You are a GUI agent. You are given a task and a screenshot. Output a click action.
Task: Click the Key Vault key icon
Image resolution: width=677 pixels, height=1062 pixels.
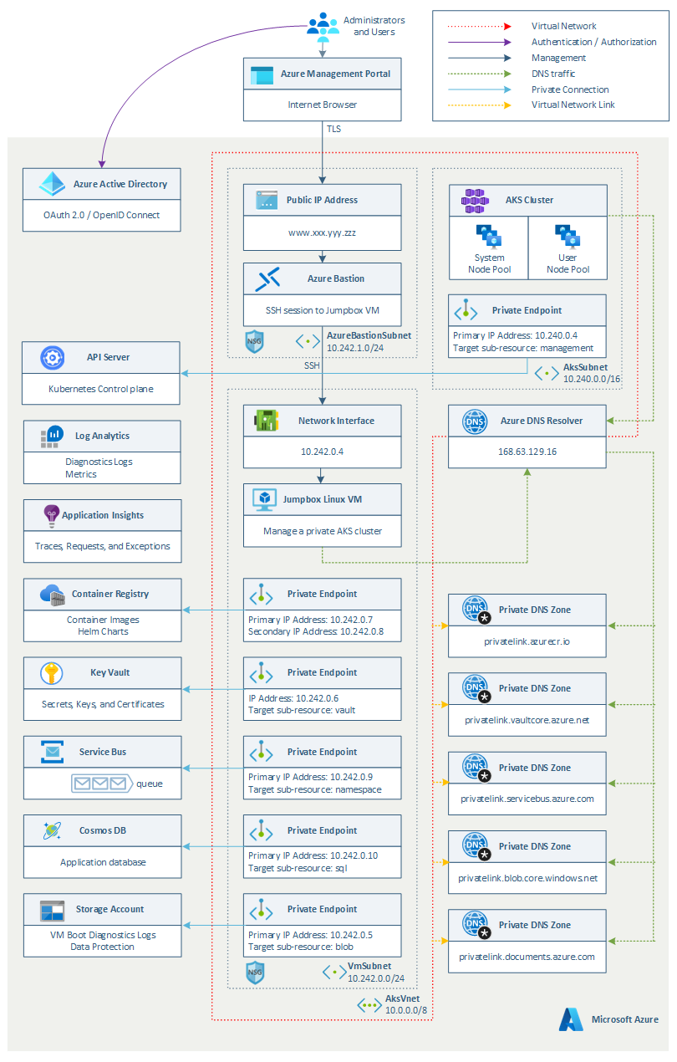[x=52, y=674]
